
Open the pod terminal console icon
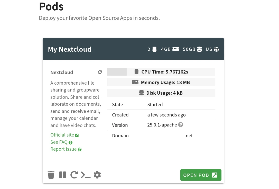click(86, 175)
